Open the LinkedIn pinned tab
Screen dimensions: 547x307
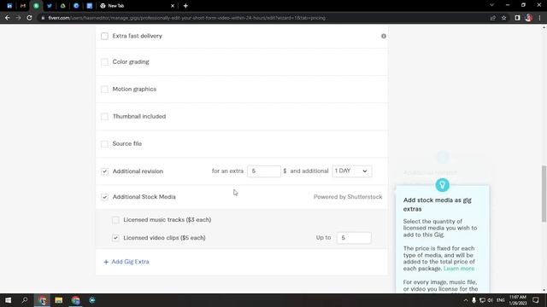9,6
